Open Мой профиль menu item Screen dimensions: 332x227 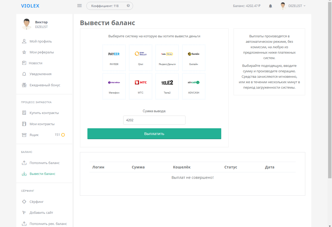[x=41, y=41]
